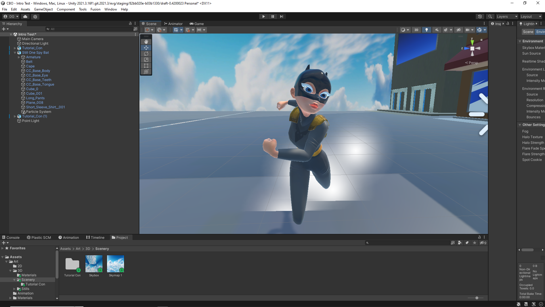
Task: Select Skymap 1 asset thumbnail
Action: pos(116,264)
